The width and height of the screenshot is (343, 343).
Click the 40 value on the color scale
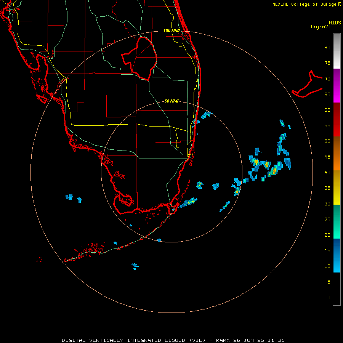coord(327,173)
